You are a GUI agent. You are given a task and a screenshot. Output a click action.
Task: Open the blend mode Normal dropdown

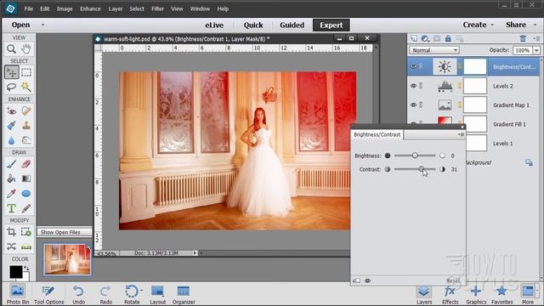(434, 50)
